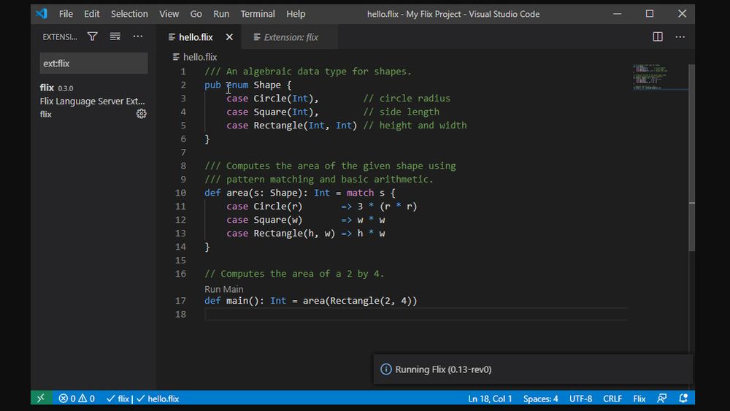Click line number 17 in gutter
Viewport: 730px width, 411px height.
click(x=180, y=301)
